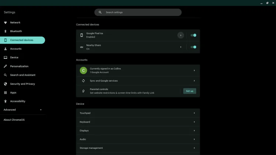
Task: Click the Touchpad row label
Action: coord(85,113)
